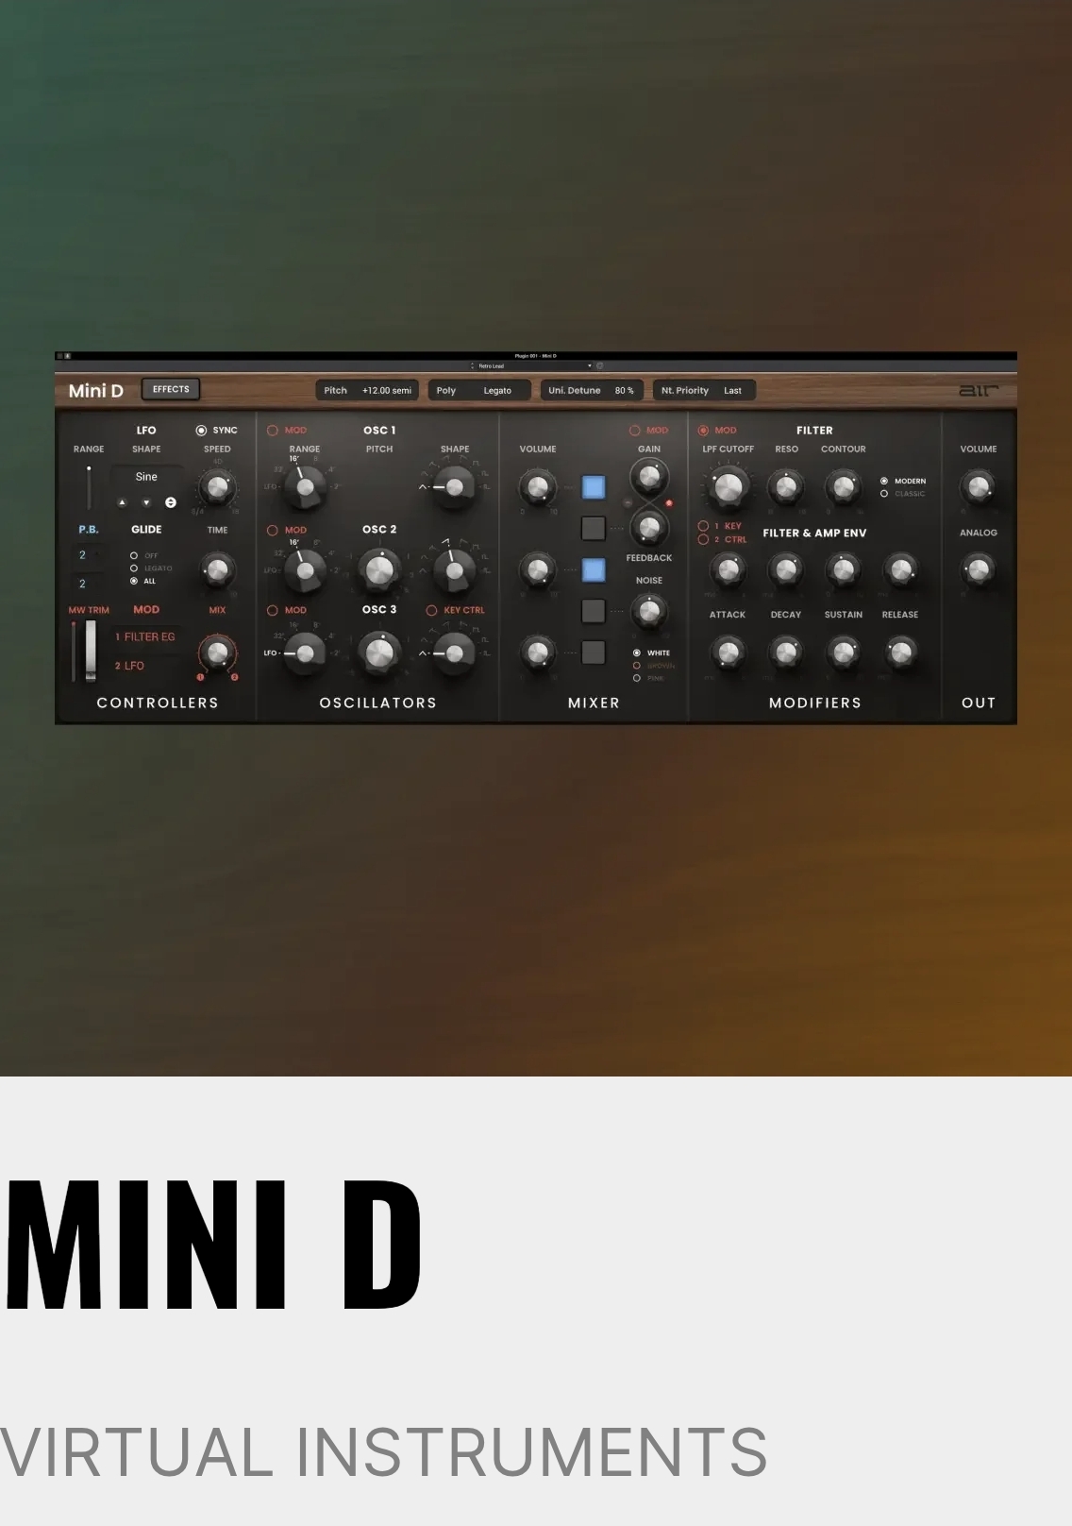Toggle the Filter MOD switch
Screen dimensions: 1072x1526
[703, 431]
